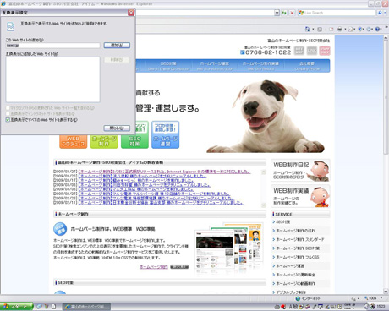Click the gray site map icon by phone number
This screenshot has width=389, height=311.
point(299,51)
